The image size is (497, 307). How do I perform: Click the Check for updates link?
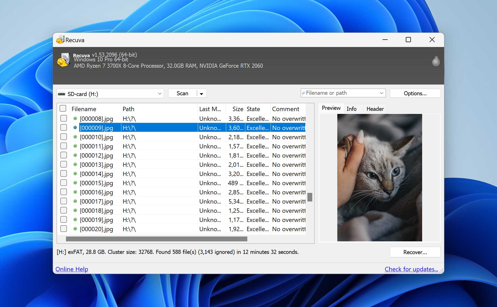point(412,269)
